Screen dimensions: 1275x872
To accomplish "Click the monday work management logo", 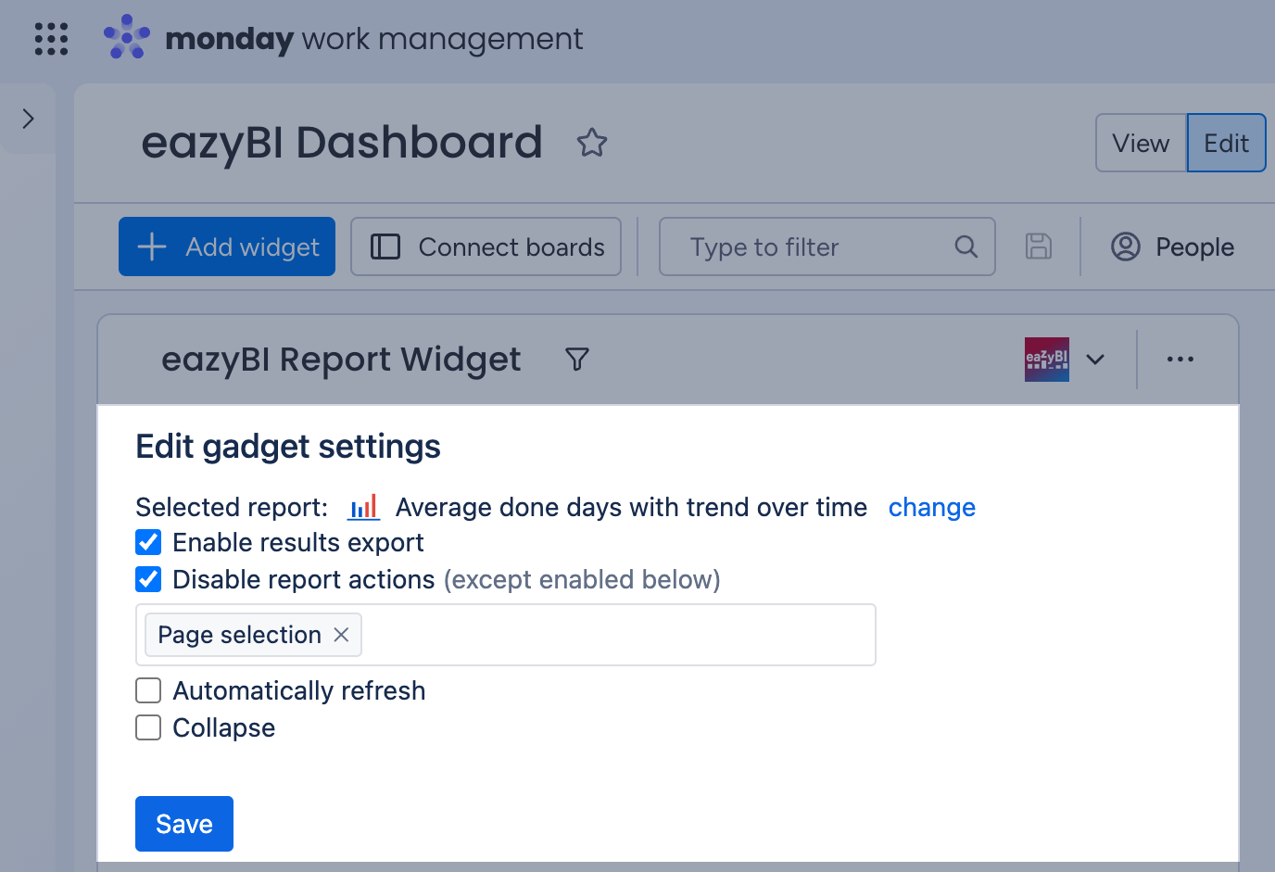I will [343, 38].
